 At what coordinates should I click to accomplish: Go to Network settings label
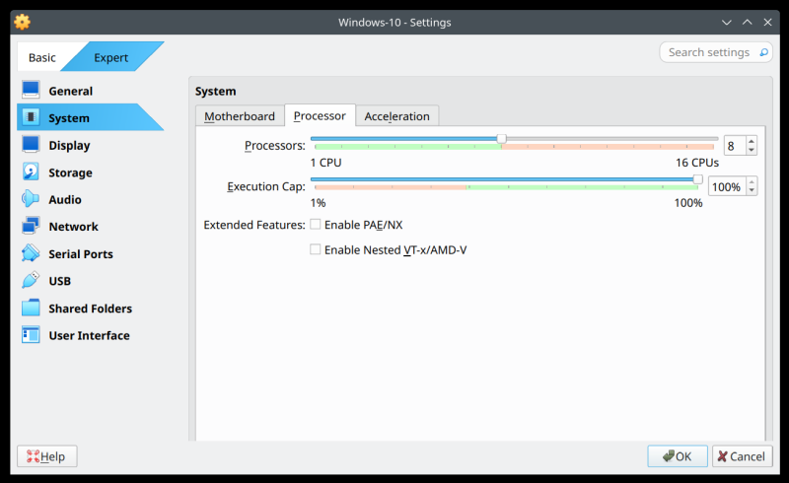click(x=73, y=227)
